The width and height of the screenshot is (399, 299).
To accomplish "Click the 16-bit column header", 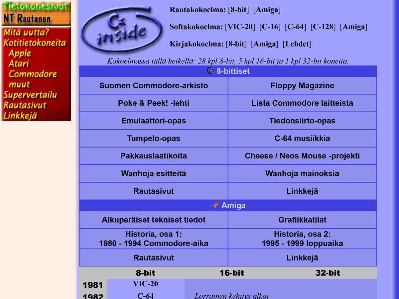I will click(x=231, y=273).
